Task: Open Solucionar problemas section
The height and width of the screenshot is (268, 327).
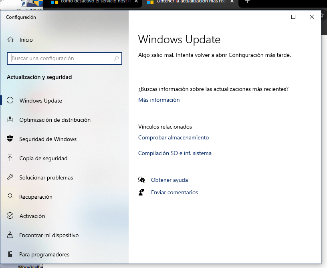Action: pos(46,177)
